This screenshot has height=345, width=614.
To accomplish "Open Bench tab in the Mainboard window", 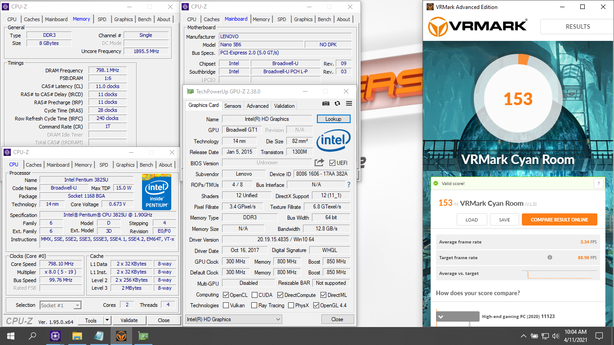I will [x=324, y=19].
